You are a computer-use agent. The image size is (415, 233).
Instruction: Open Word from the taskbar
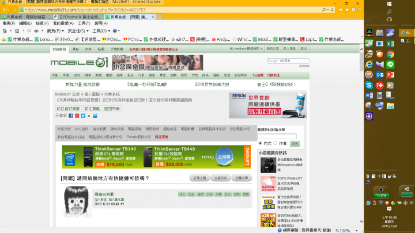pos(369,96)
